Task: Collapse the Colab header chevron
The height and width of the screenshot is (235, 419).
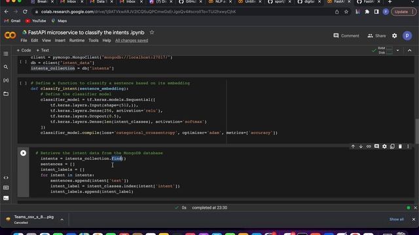Action: (x=410, y=50)
